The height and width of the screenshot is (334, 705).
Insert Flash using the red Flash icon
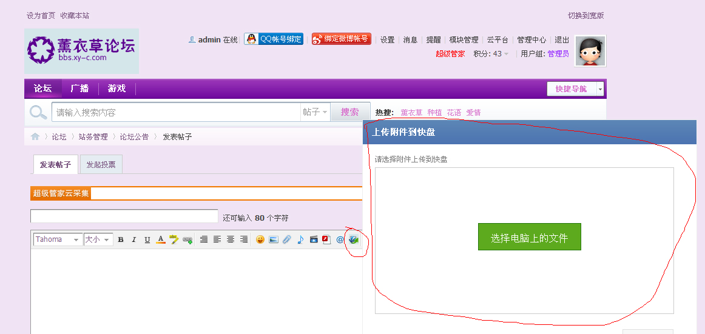tap(326, 239)
